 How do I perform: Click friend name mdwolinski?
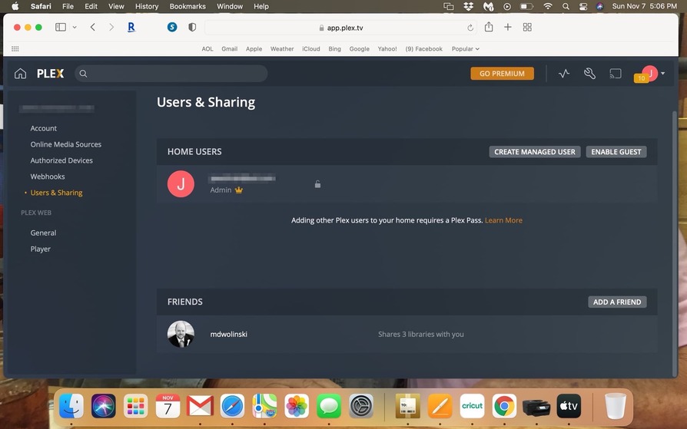point(229,334)
